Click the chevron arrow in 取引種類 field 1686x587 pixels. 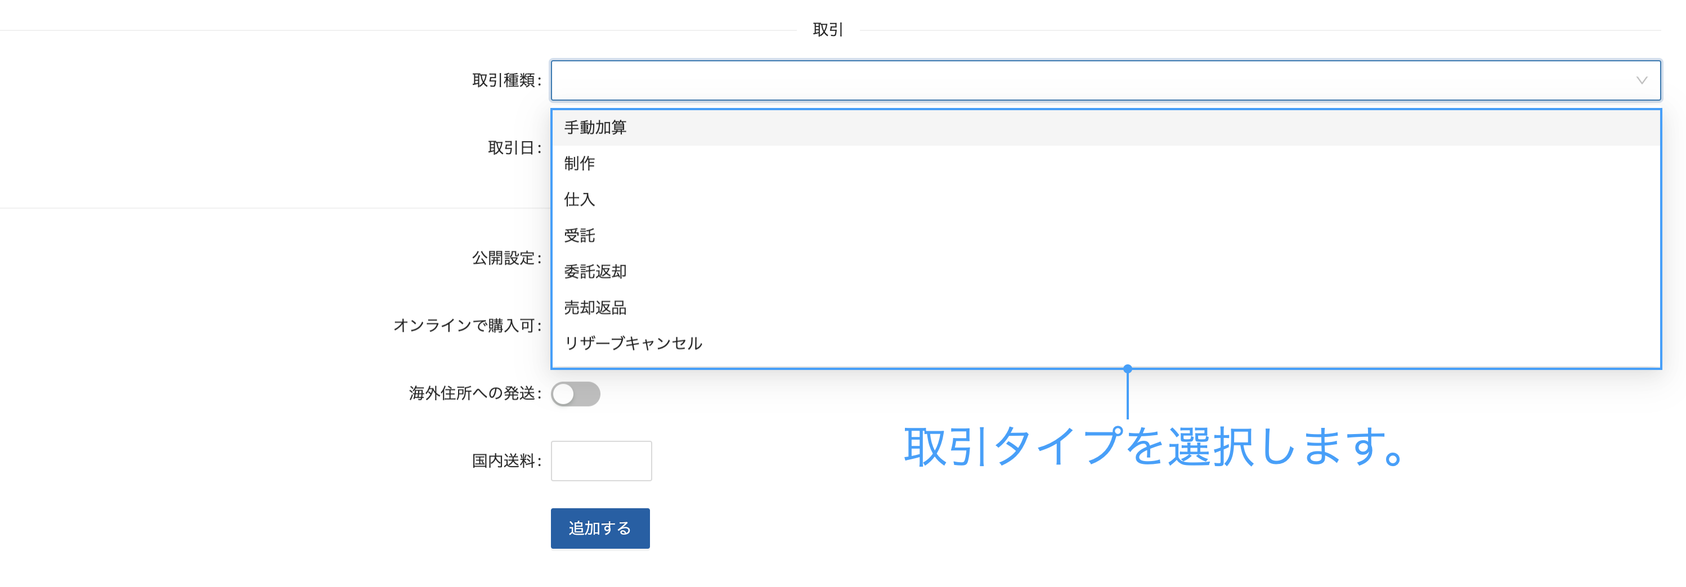pos(1642,80)
